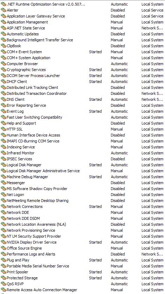165x294 pixels.
Task: Click the ClipBook service gear icon
Action: (4, 46)
